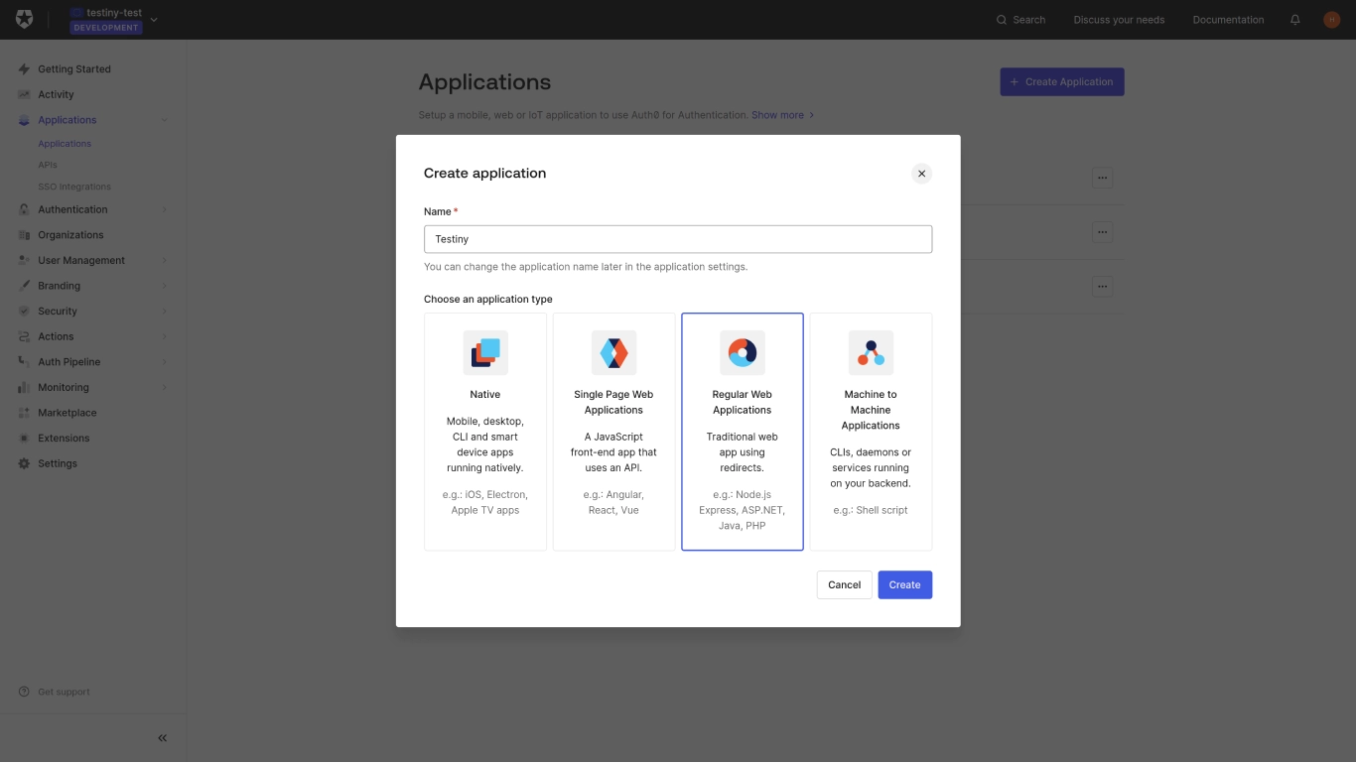Open the user avatar menu
Image resolution: width=1356 pixels, height=763 pixels.
pos(1331,20)
